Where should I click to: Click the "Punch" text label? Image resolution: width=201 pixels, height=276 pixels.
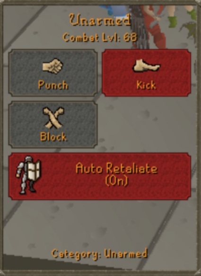pos(53,85)
